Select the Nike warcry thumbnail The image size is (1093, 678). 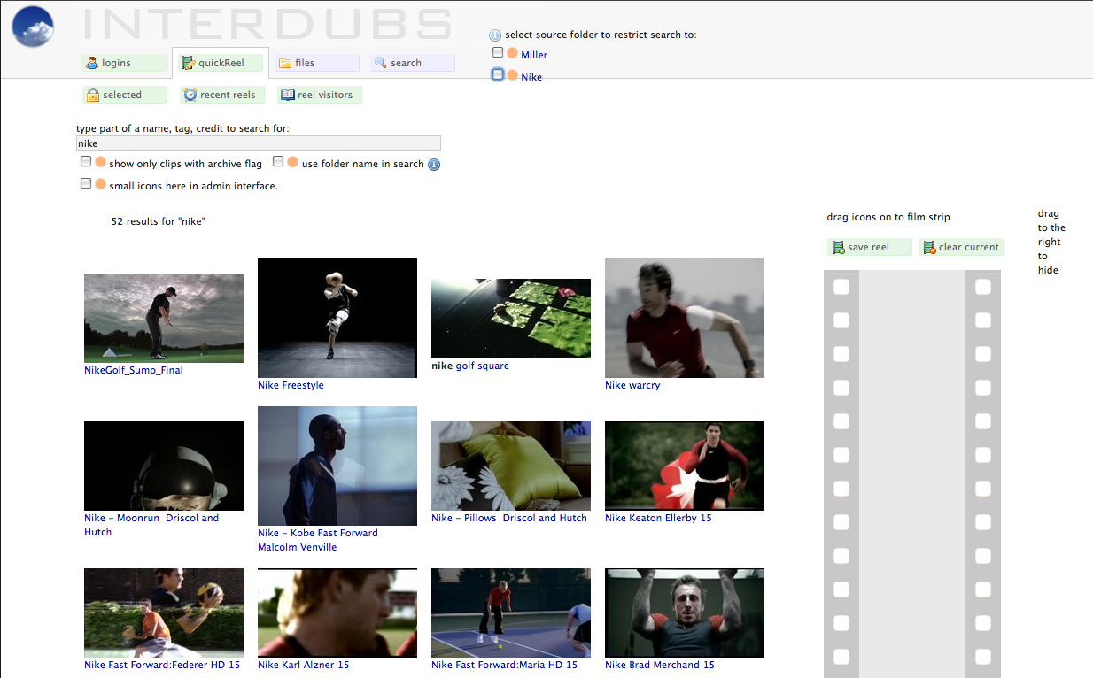pos(685,318)
